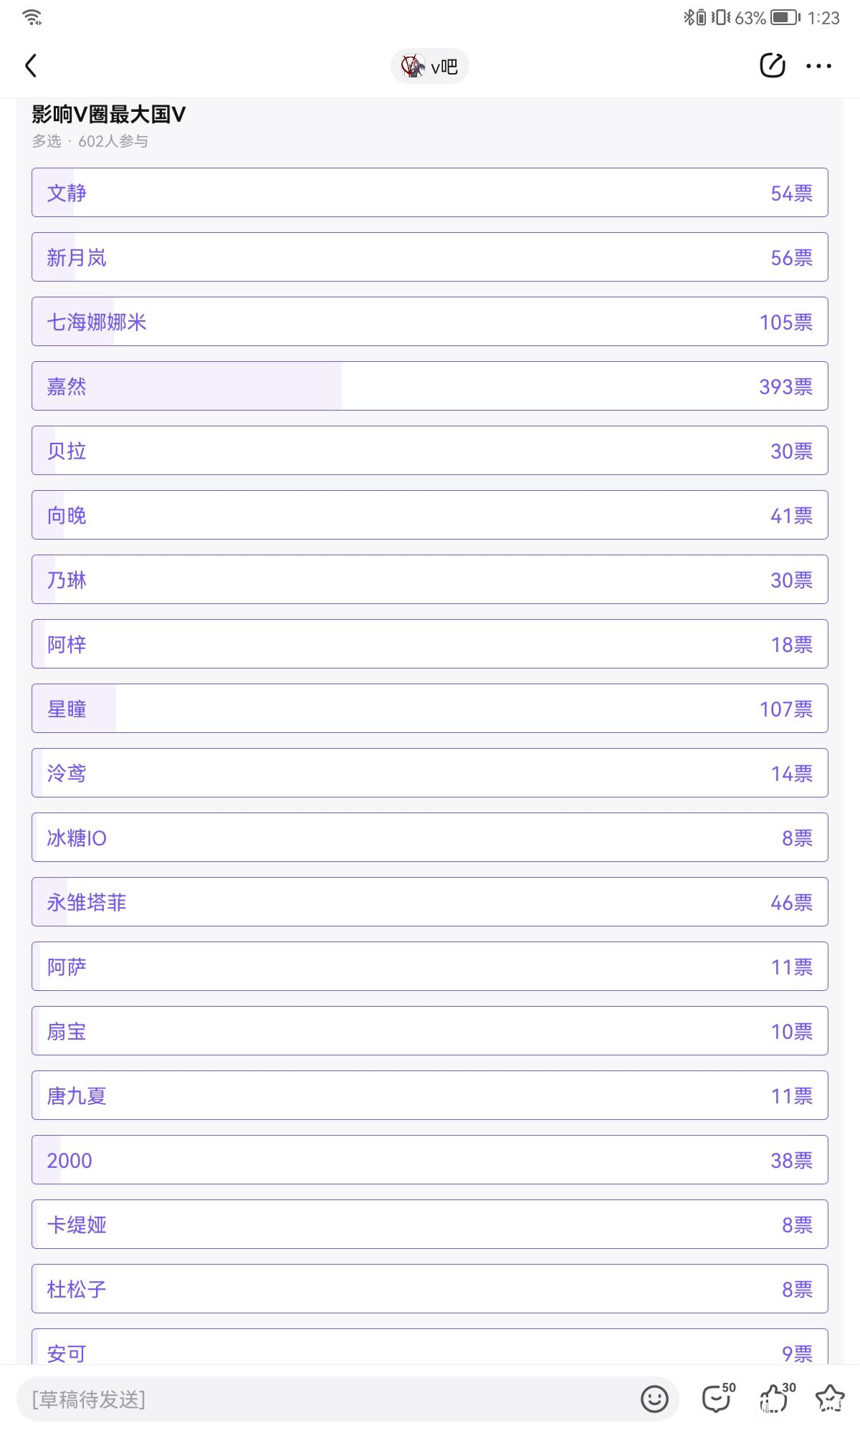
Task: Focus the draft reply input field
Action: 322,1399
